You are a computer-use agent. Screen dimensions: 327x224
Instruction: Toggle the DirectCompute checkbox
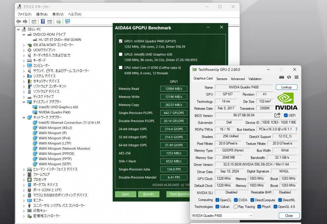pyautogui.click(x=252, y=200)
